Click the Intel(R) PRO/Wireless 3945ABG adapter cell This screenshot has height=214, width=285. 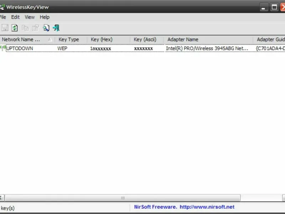(207, 49)
